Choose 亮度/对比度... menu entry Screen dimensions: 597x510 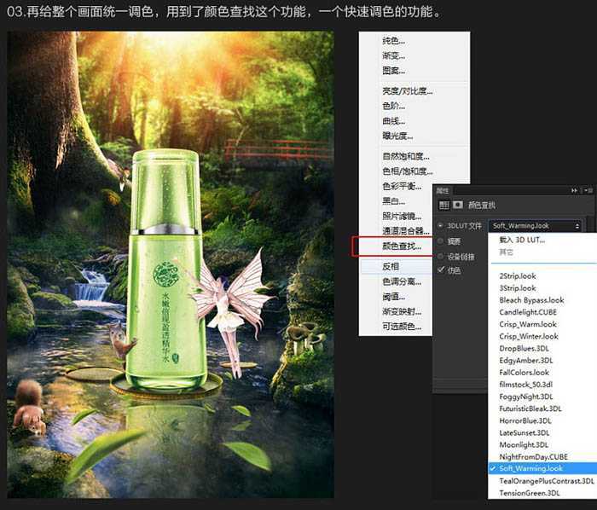click(x=408, y=91)
